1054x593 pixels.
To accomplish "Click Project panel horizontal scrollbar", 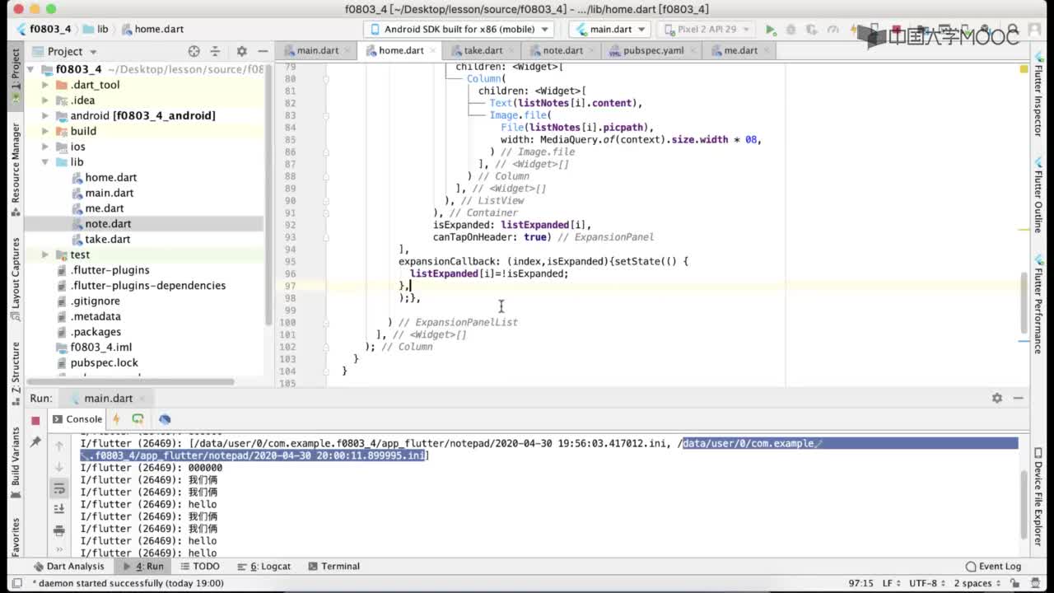I will (132, 381).
